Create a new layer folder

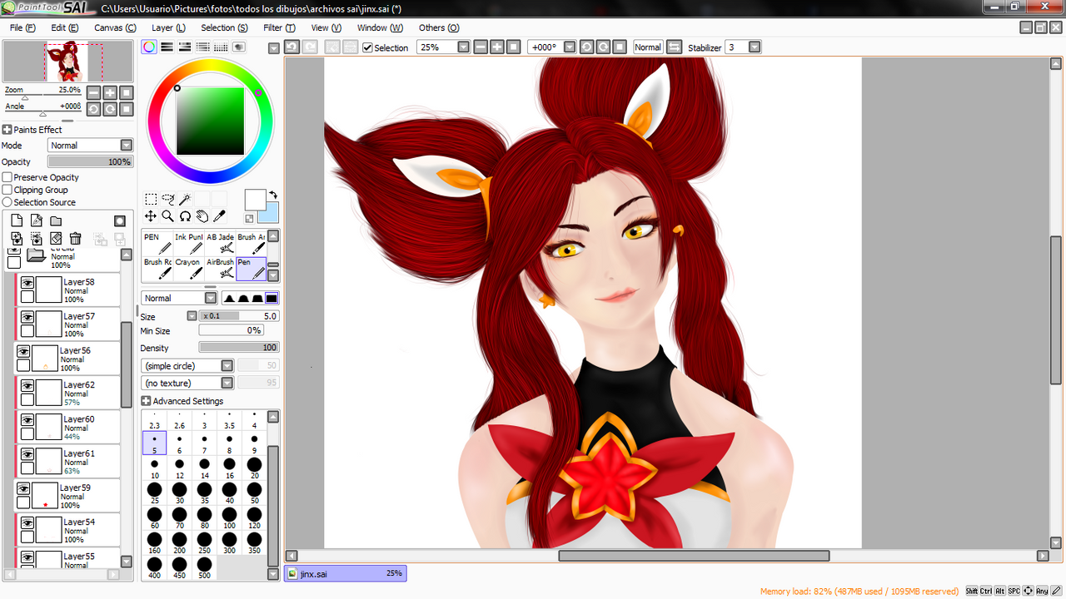[56, 220]
